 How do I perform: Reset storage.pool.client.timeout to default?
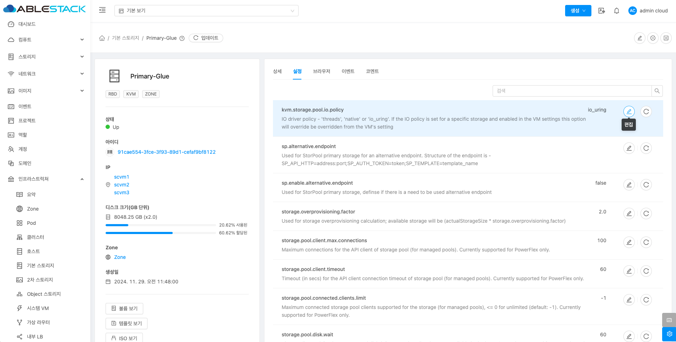(646, 271)
